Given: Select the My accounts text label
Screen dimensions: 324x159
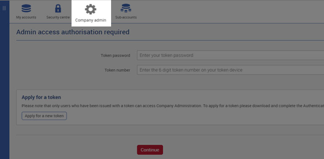Looking at the screenshot, I should (26, 17).
